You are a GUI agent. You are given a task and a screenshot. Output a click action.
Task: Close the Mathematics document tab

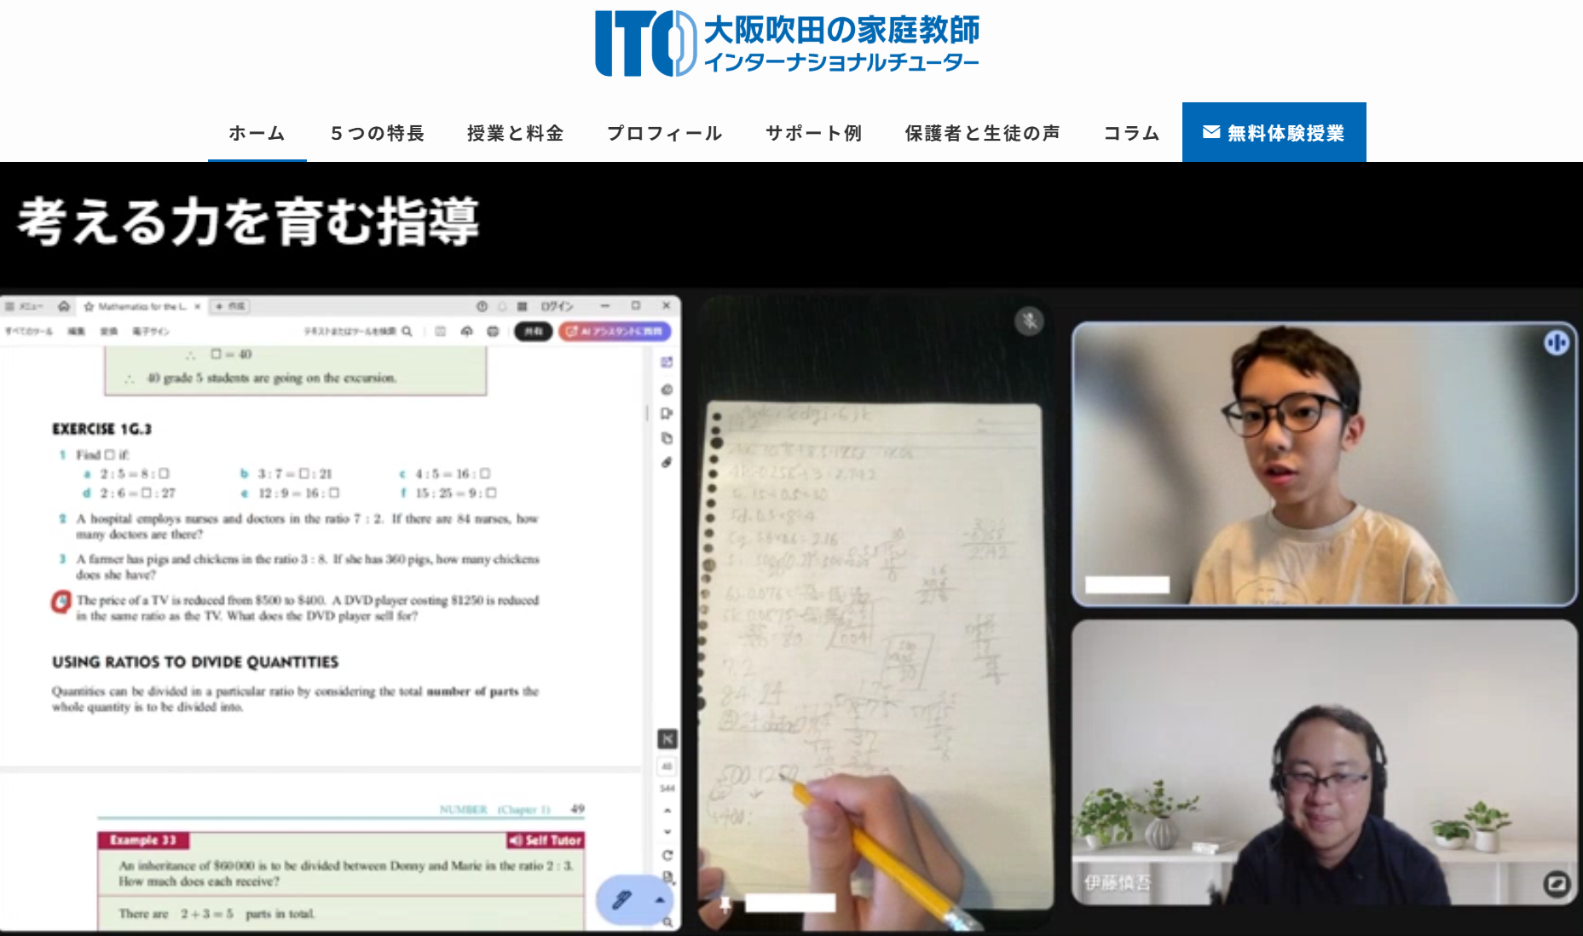point(197,306)
